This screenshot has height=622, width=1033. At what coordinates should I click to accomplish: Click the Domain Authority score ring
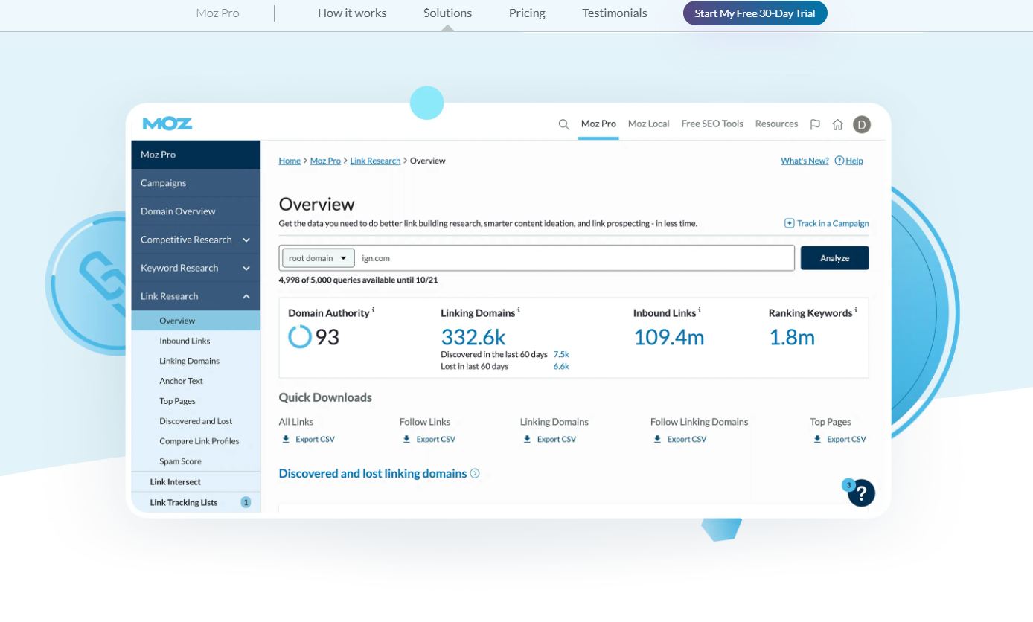coord(300,337)
